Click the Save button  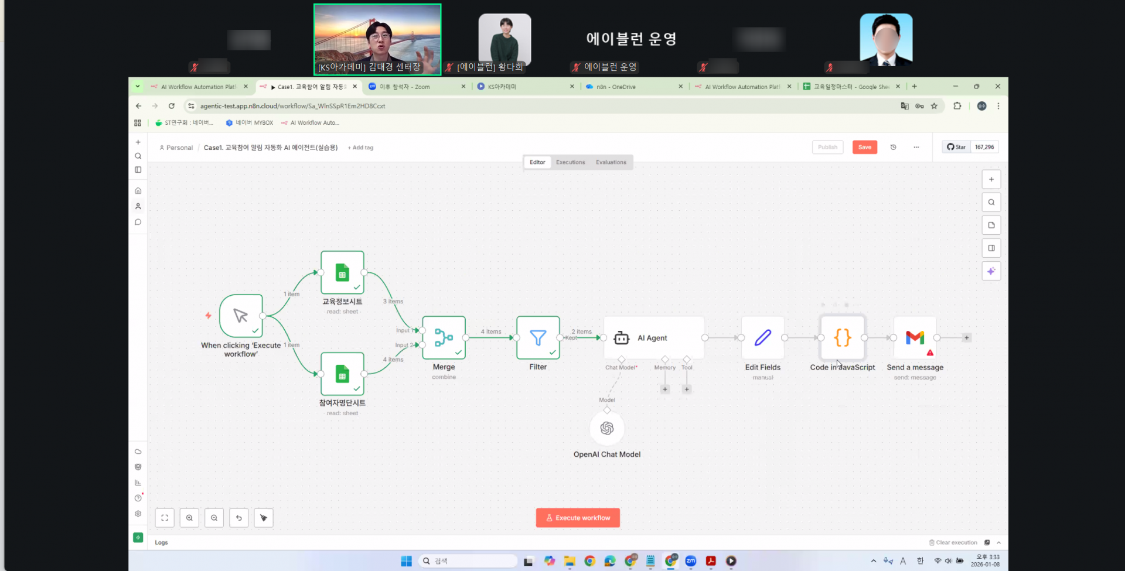tap(865, 147)
